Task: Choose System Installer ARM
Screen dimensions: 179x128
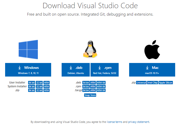Action: coord(47,87)
